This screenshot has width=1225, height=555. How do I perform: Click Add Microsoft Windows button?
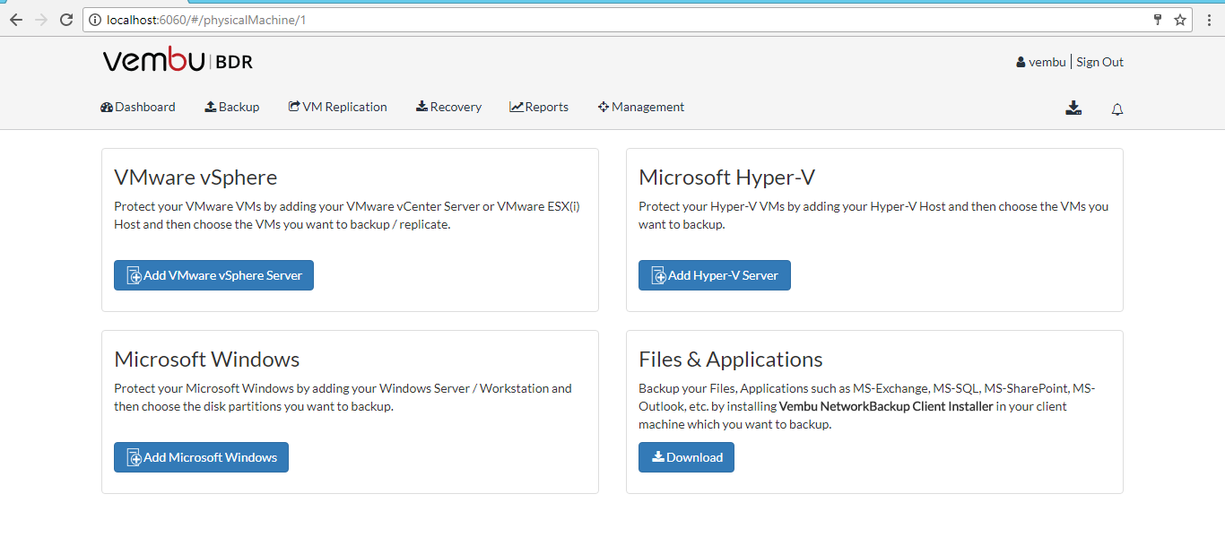point(201,457)
